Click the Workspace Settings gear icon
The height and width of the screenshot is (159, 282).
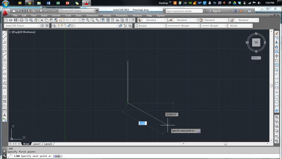click(x=42, y=25)
